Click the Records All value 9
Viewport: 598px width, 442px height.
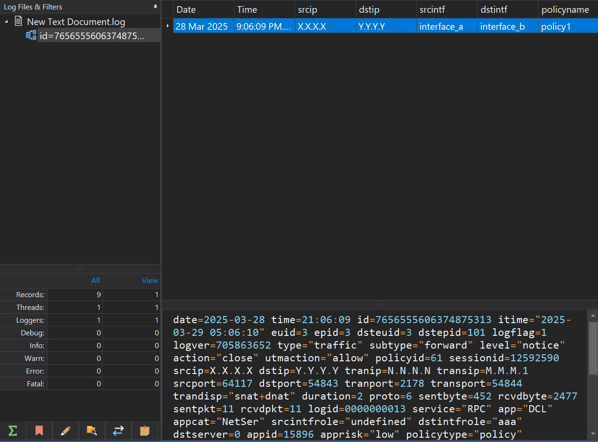point(98,295)
